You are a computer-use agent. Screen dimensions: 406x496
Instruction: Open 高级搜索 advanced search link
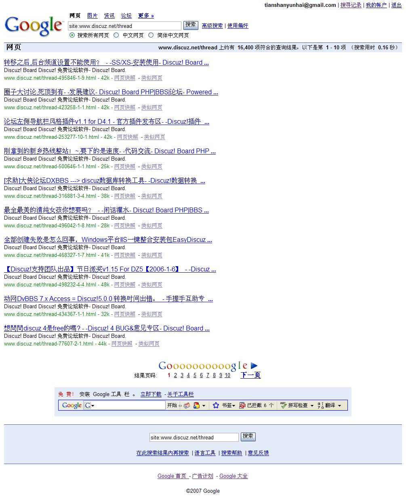click(x=212, y=25)
